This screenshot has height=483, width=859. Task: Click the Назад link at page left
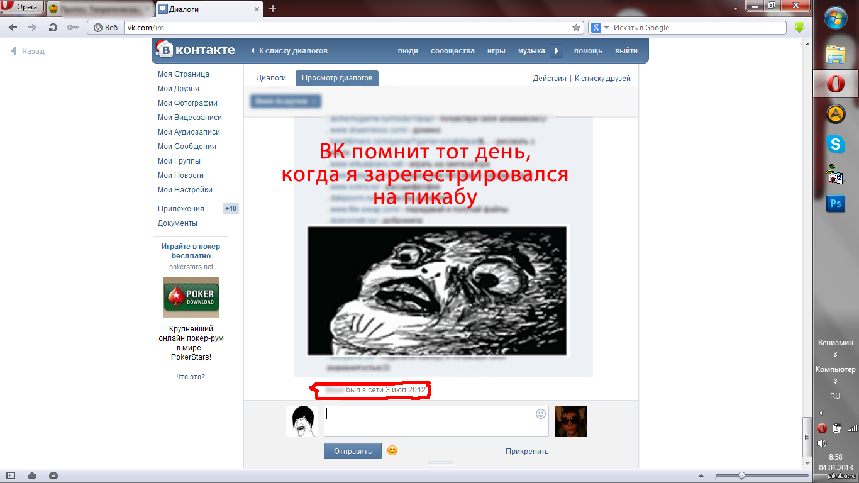click(28, 52)
